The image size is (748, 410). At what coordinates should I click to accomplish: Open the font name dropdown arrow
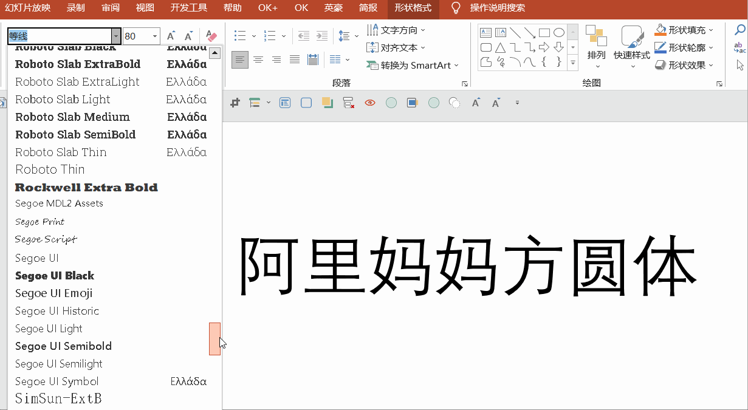tap(116, 36)
